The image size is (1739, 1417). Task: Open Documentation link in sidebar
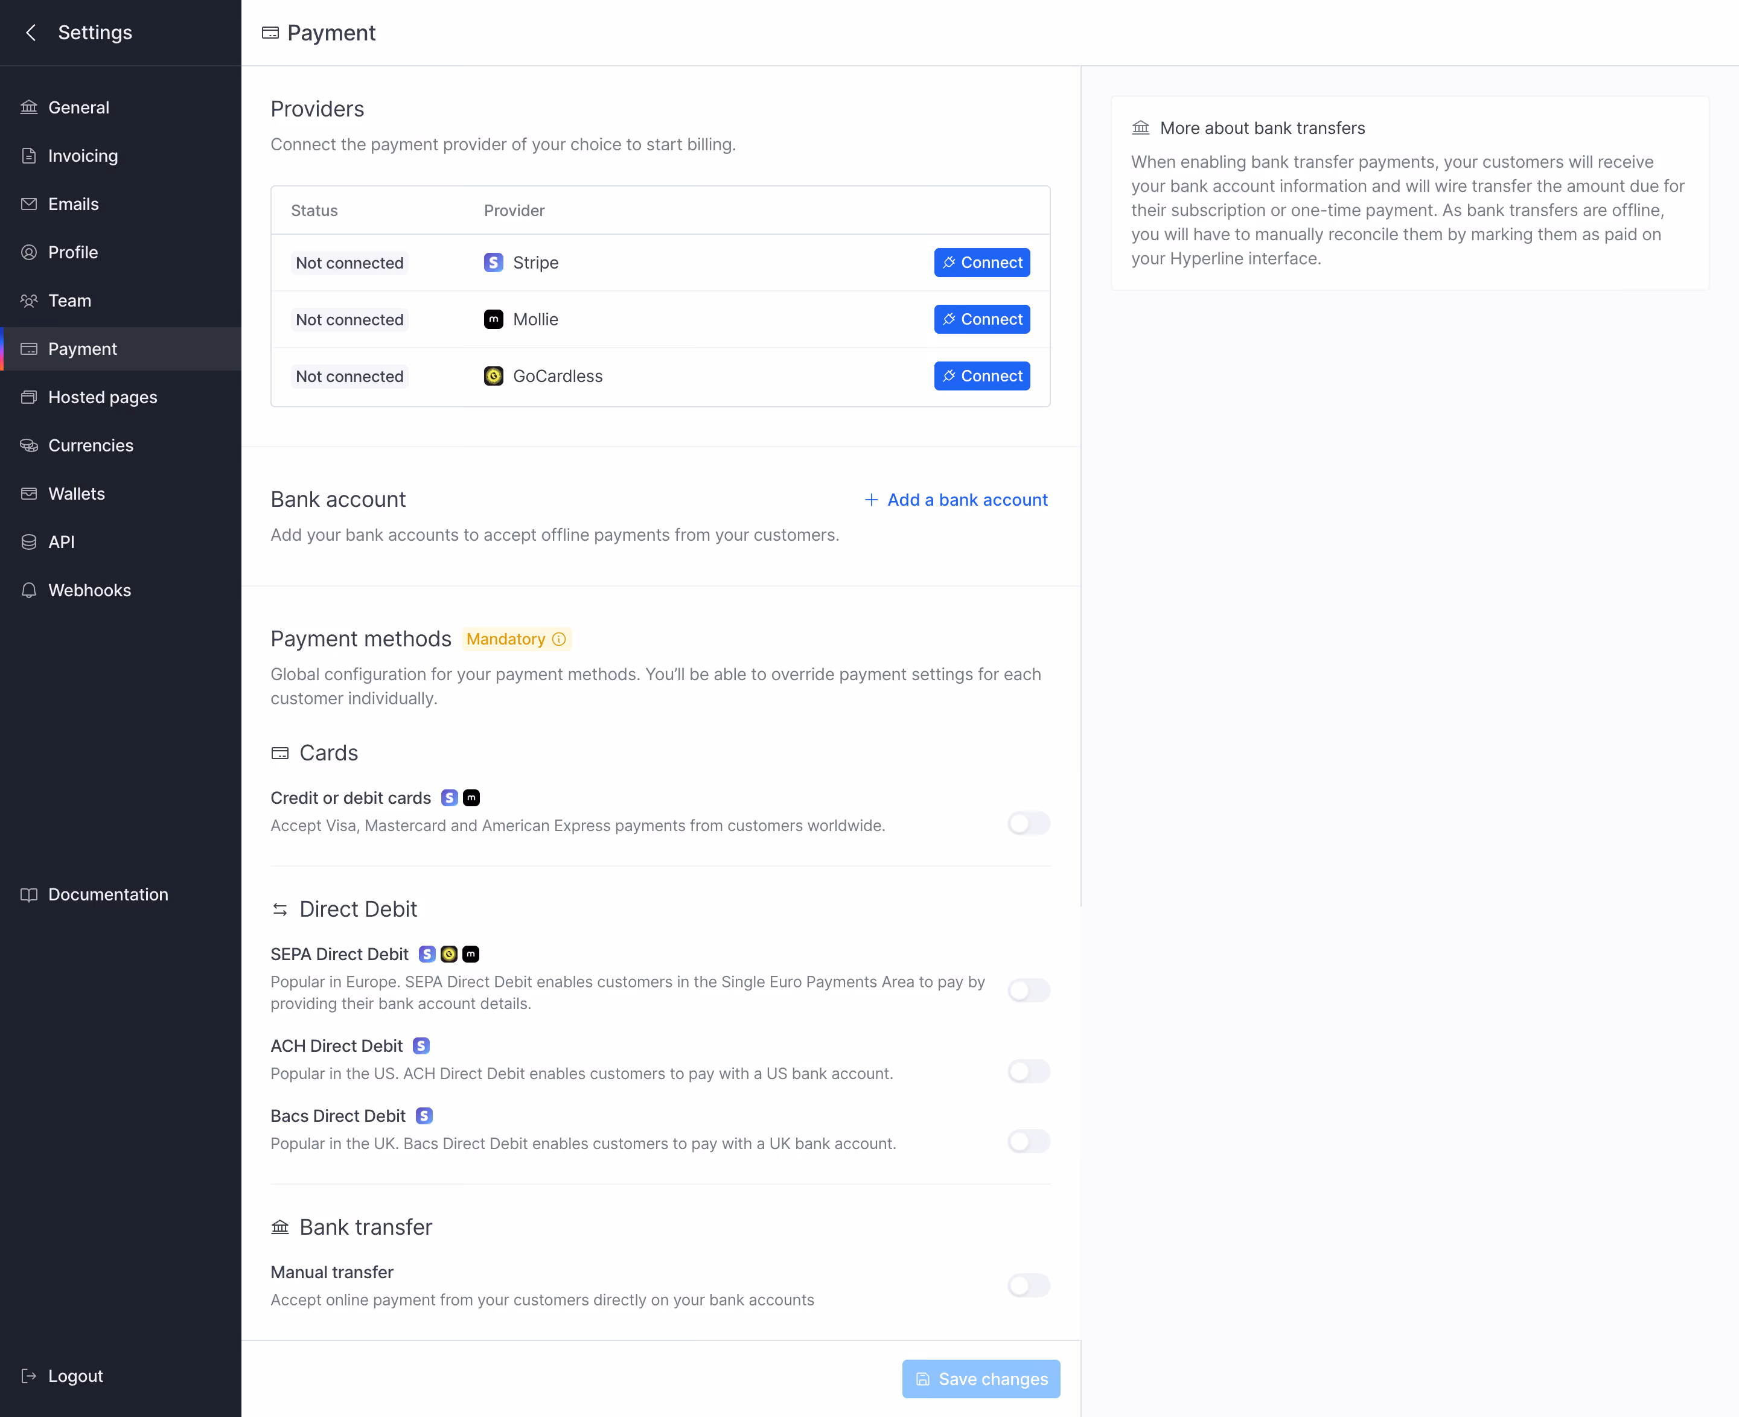[121, 894]
